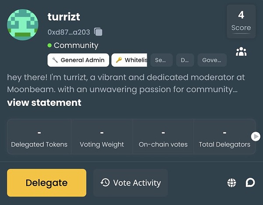Select the General Admin tag

(78, 60)
